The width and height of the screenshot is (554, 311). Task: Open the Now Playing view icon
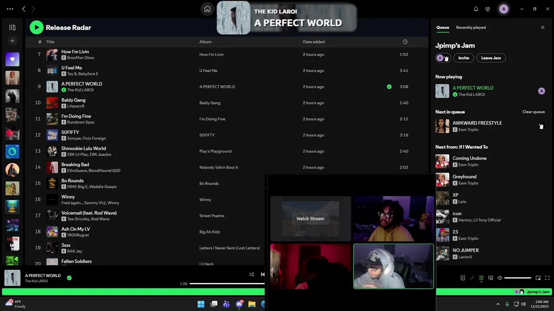point(463,278)
